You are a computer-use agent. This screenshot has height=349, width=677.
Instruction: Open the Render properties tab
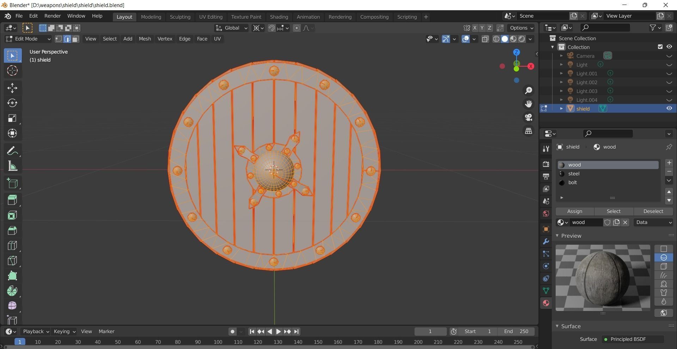[546, 164]
